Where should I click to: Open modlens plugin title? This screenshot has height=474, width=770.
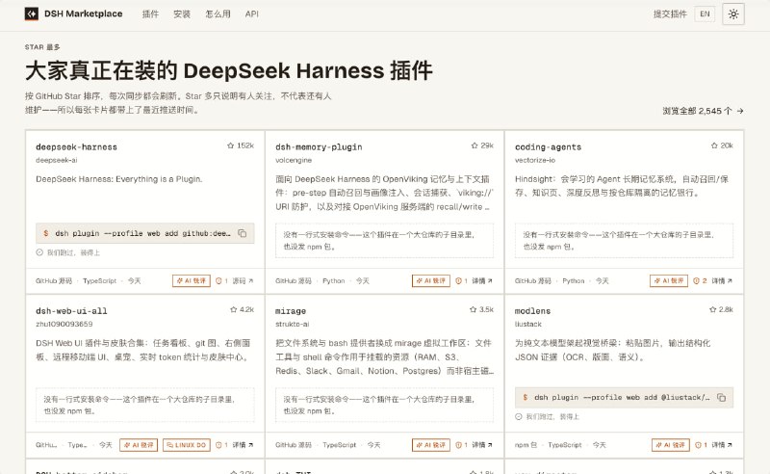point(532,311)
